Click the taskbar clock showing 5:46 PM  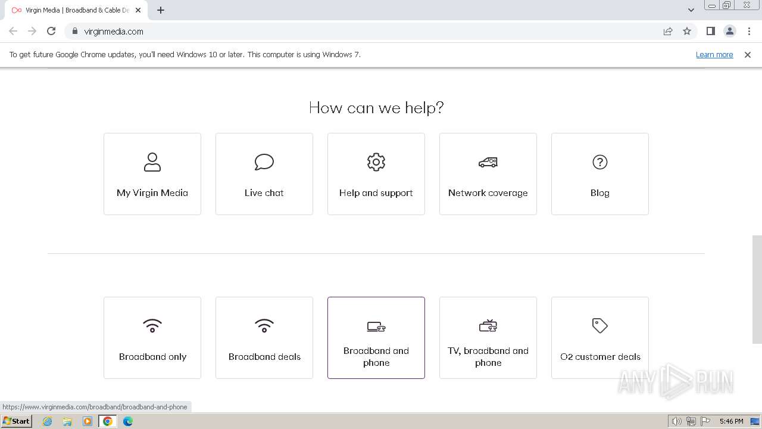(x=731, y=421)
